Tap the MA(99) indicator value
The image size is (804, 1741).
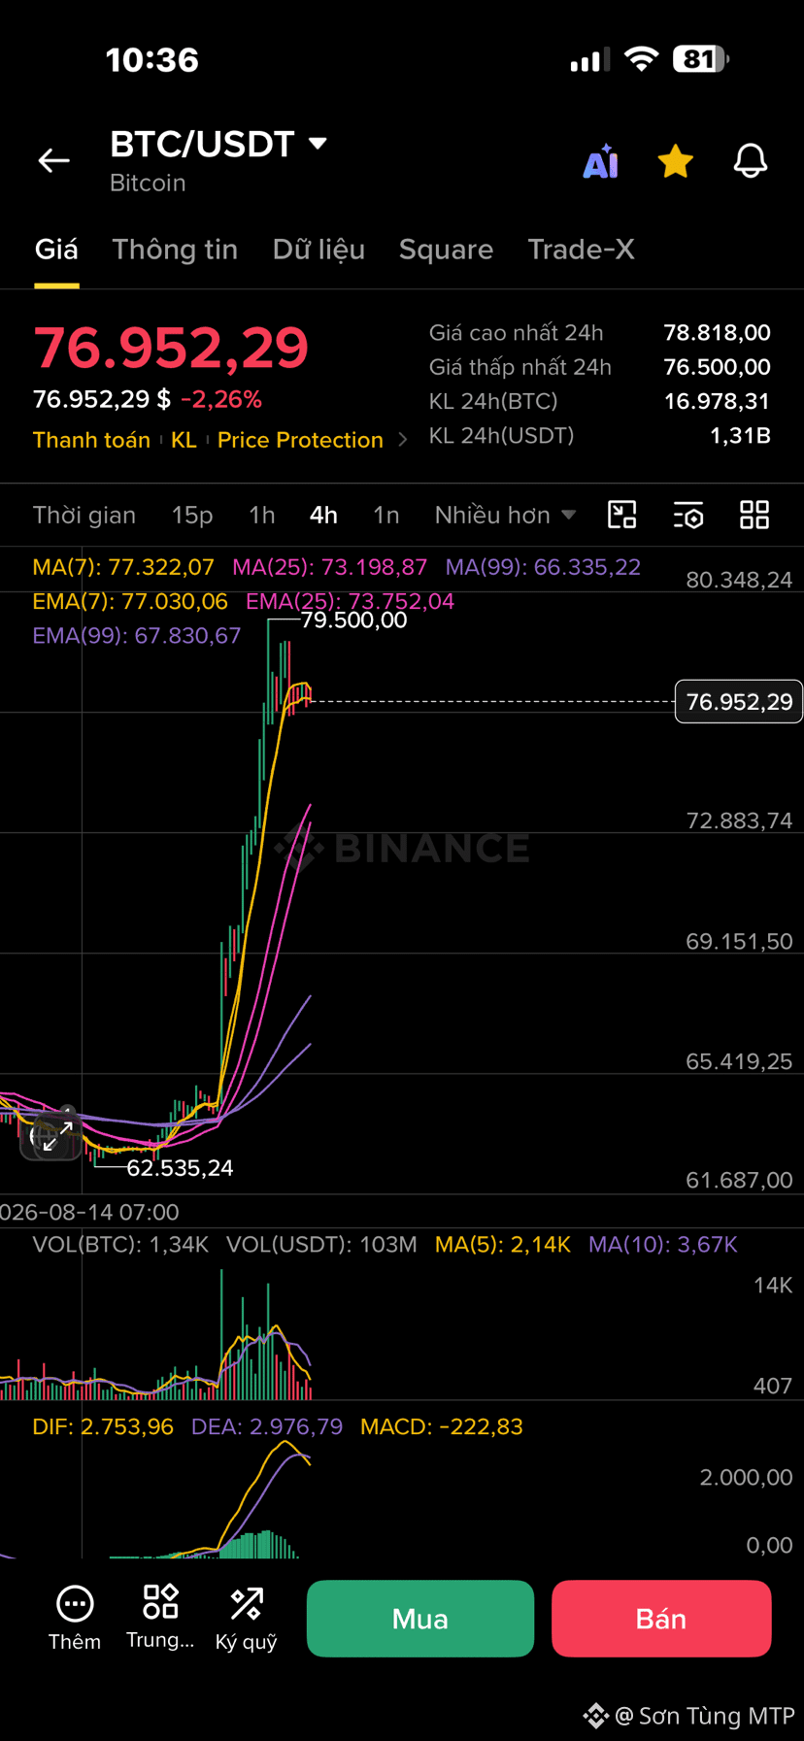click(543, 567)
